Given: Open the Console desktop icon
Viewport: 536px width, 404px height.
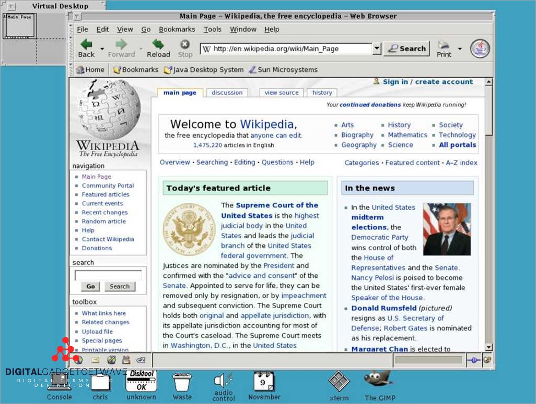Looking at the screenshot, I should tap(59, 383).
